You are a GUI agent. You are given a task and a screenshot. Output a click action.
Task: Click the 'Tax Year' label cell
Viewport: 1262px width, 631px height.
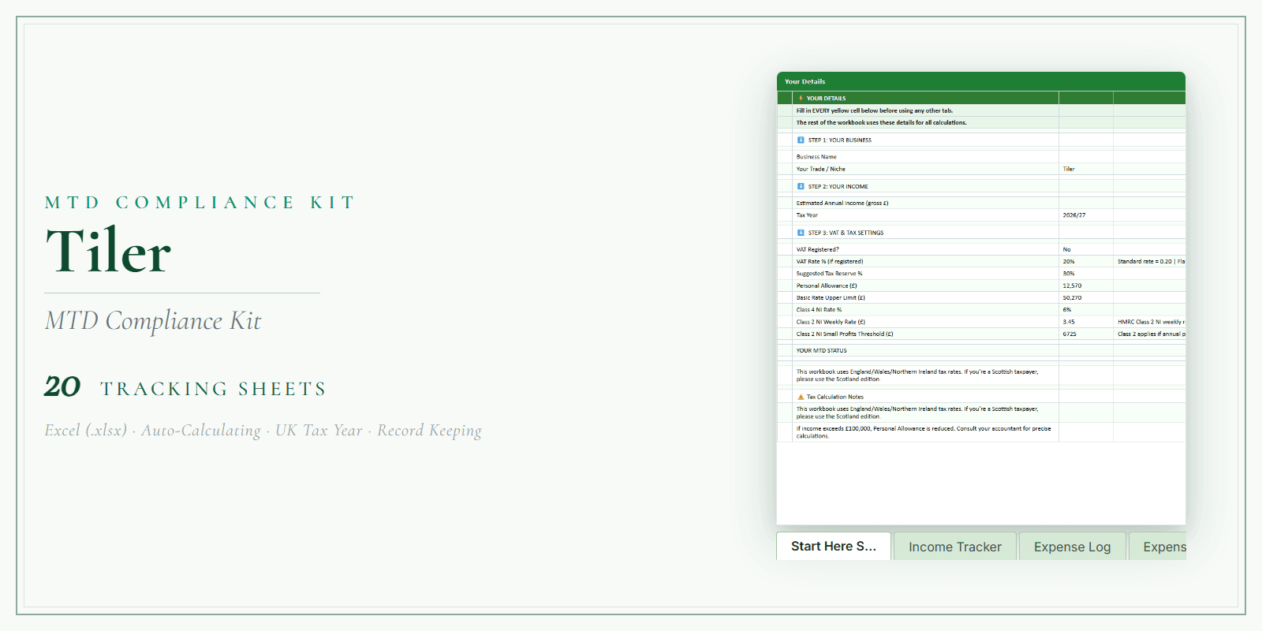pyautogui.click(x=925, y=215)
